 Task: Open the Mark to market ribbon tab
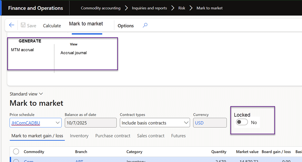coord(86,24)
